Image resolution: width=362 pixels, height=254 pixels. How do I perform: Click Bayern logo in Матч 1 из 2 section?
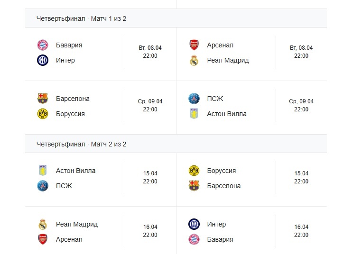click(43, 45)
